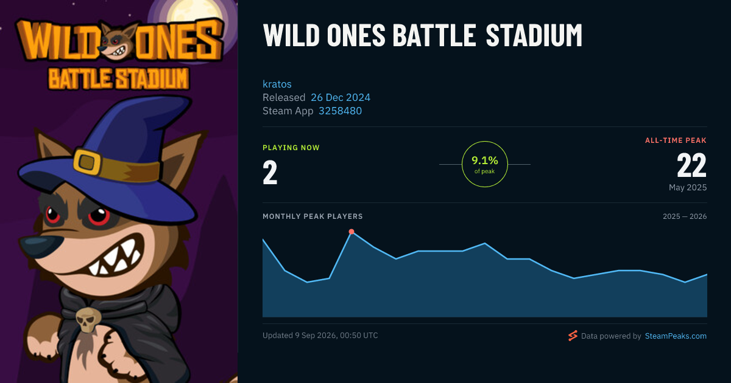This screenshot has height=383, width=731.
Task: Click the 2025 — 2026 chart range label
Action: pos(685,216)
